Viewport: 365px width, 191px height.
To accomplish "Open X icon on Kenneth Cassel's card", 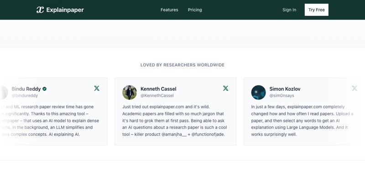I will pyautogui.click(x=225, y=88).
